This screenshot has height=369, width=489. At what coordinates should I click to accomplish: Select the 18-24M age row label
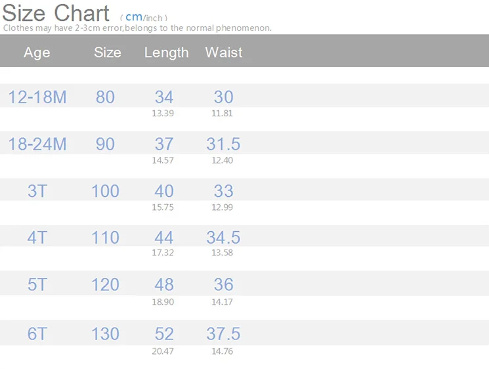coord(37,144)
